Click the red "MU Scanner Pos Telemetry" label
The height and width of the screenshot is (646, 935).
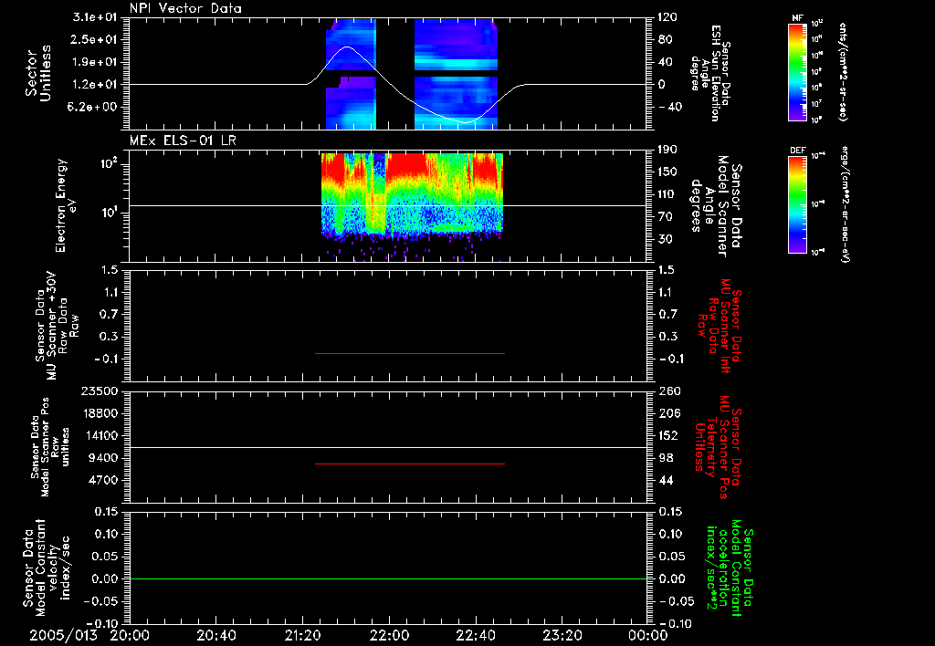pyautogui.click(x=718, y=447)
